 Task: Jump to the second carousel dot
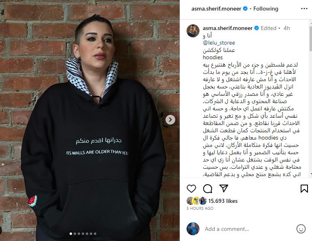75,234
